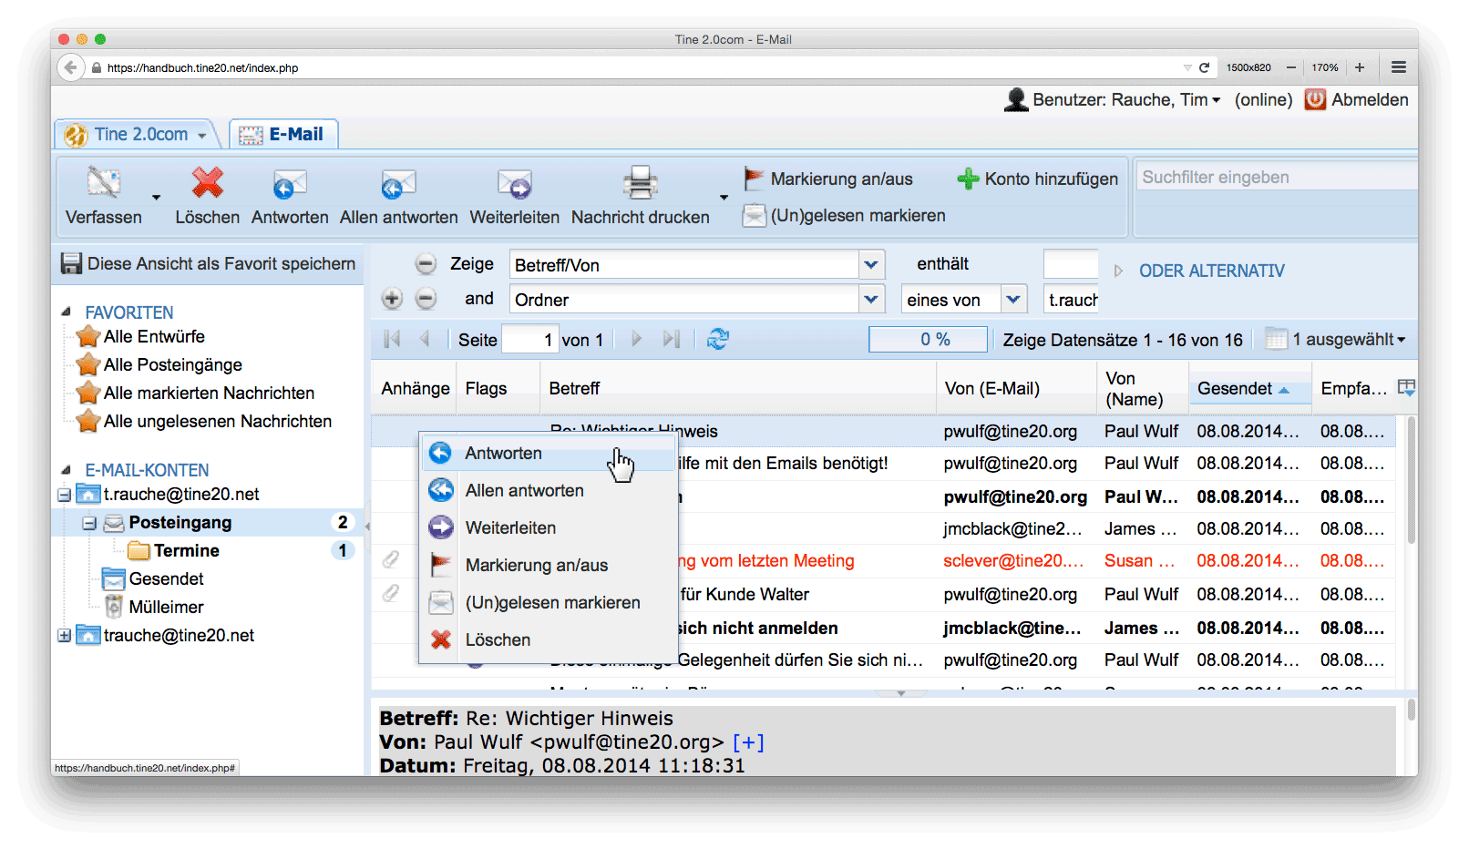Screen dimensions: 1469x849
Task: Open the Verfassen dropdown arrow
Action: pos(157,198)
